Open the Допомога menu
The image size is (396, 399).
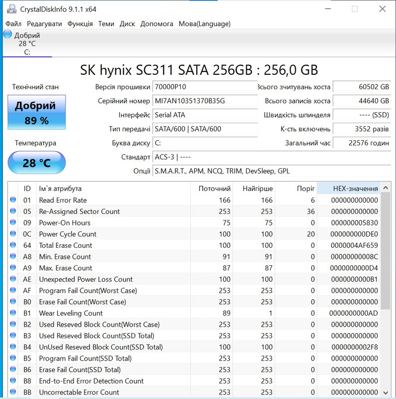coord(157,23)
